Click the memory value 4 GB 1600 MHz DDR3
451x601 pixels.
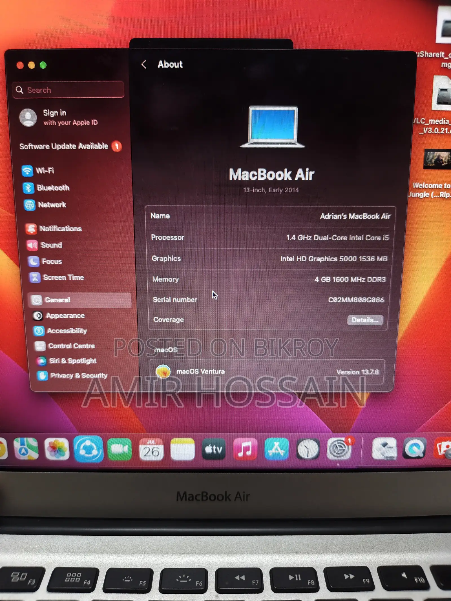click(x=350, y=279)
